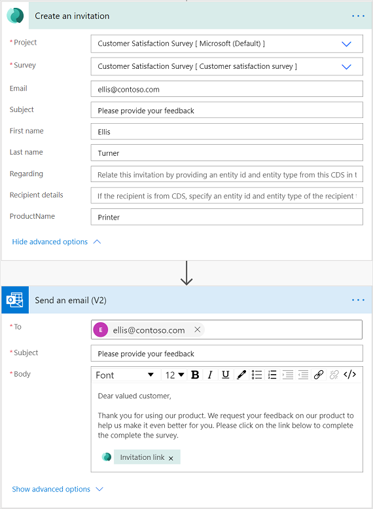Image resolution: width=373 pixels, height=509 pixels.
Task: Insert a numbered list in body
Action: click(x=272, y=375)
